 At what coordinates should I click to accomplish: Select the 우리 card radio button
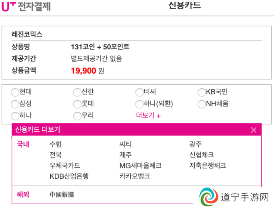pyautogui.click(x=77, y=116)
